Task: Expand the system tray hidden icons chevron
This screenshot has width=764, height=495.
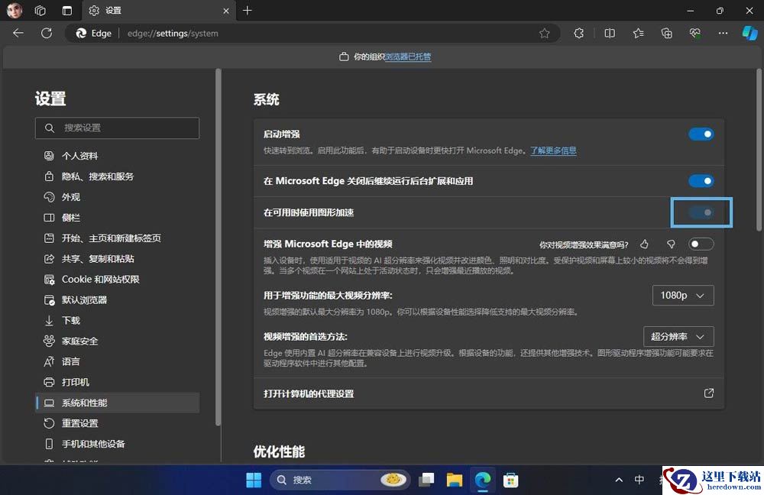Action: click(619, 480)
